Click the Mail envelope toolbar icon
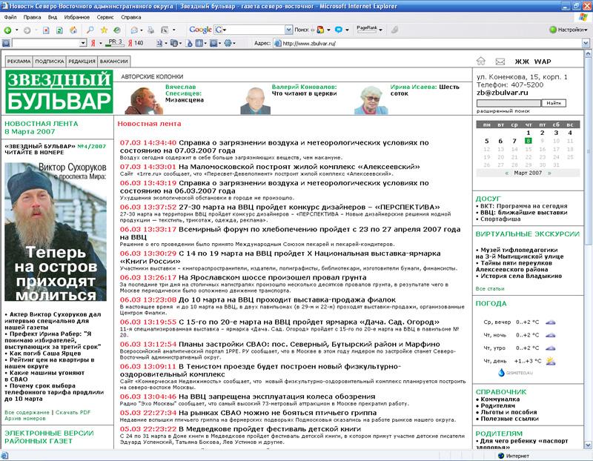Screen dimensions: 593x461 click(134, 30)
